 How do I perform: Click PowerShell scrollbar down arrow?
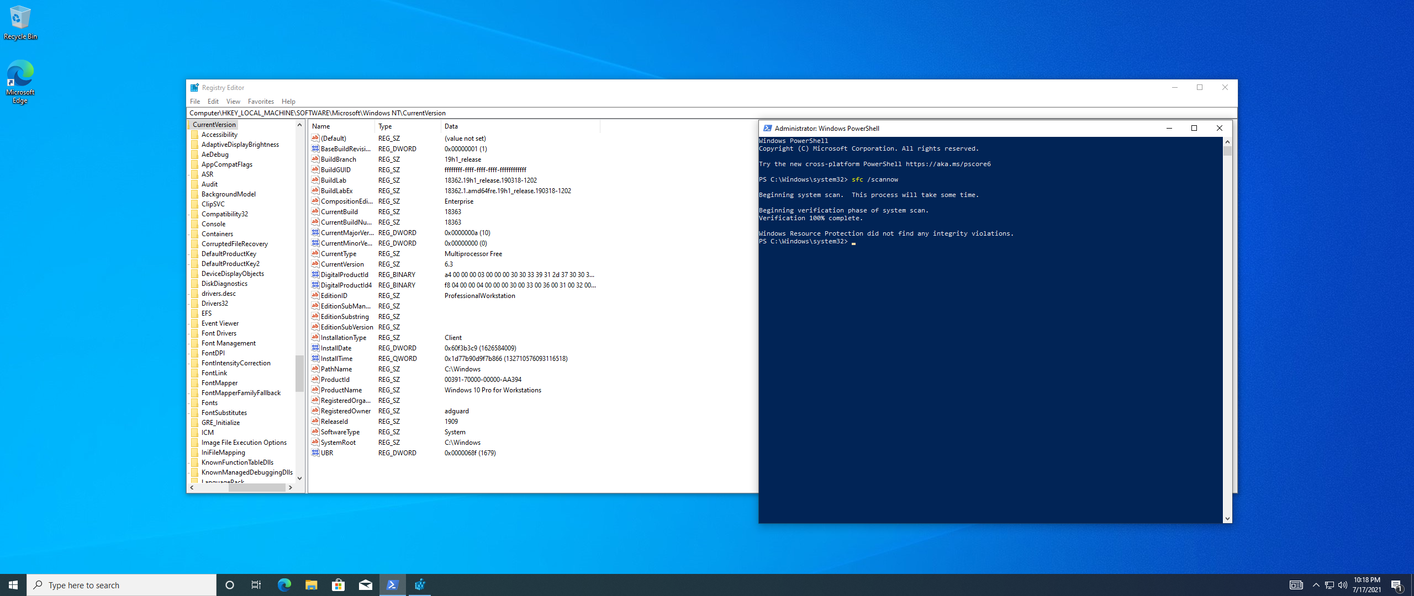pyautogui.click(x=1227, y=519)
